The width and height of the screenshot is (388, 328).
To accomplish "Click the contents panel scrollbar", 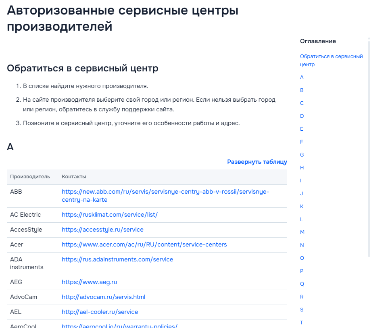I will coord(369,148).
